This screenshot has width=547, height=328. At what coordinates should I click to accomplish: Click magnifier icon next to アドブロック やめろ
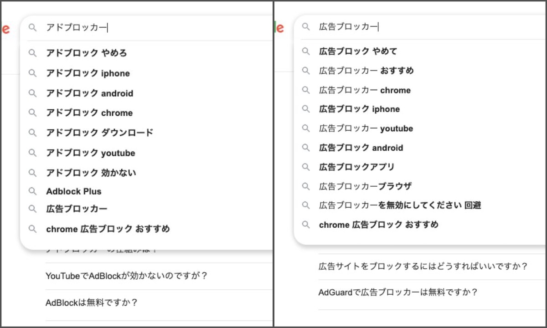tap(32, 53)
